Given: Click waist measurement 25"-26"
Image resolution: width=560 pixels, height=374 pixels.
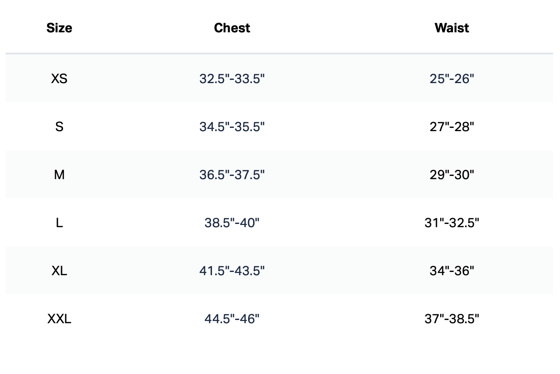Looking at the screenshot, I should (452, 79).
